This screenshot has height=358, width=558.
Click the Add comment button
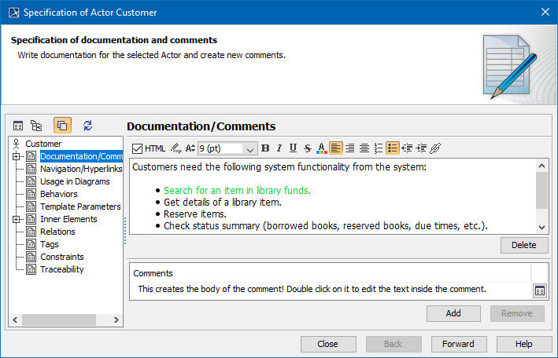pyautogui.click(x=453, y=313)
